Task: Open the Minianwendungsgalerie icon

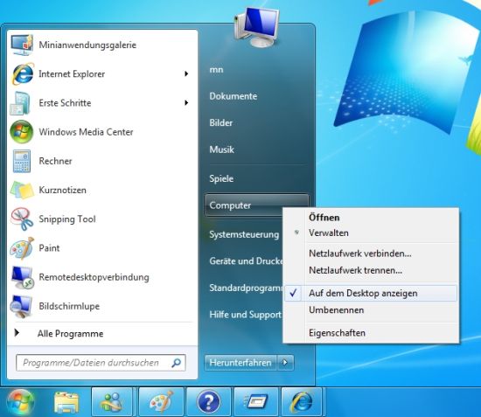Action: tap(22, 45)
